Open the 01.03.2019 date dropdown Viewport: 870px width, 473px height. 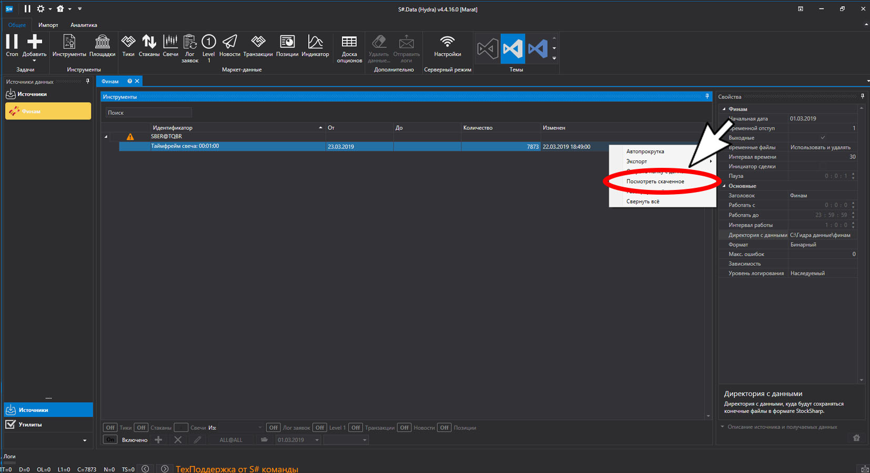(317, 440)
